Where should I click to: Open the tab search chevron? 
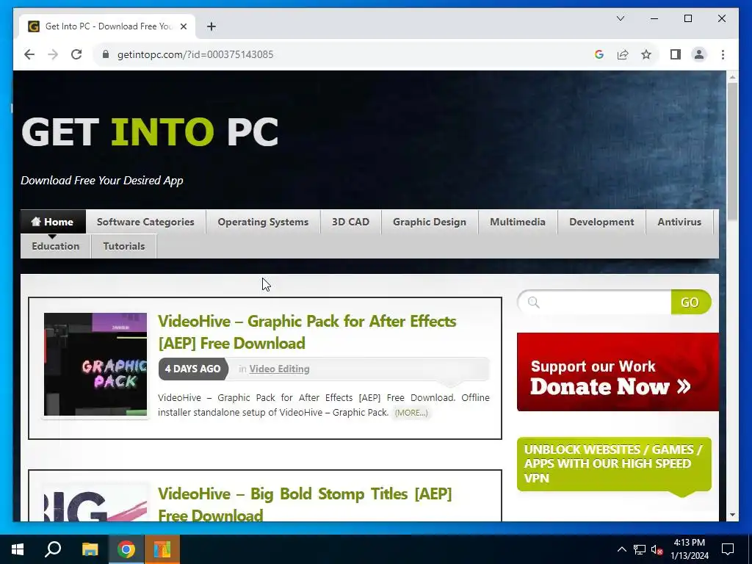(620, 18)
